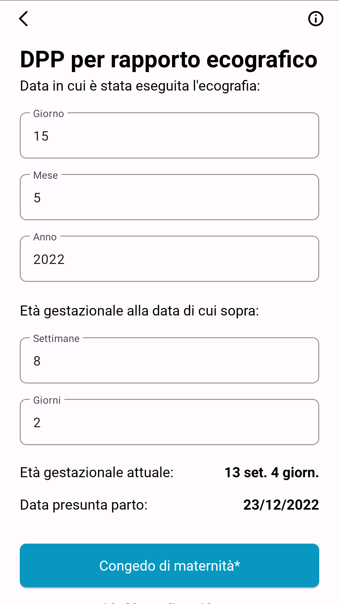
Task: Edit the Settimane weeks field
Action: [169, 361]
